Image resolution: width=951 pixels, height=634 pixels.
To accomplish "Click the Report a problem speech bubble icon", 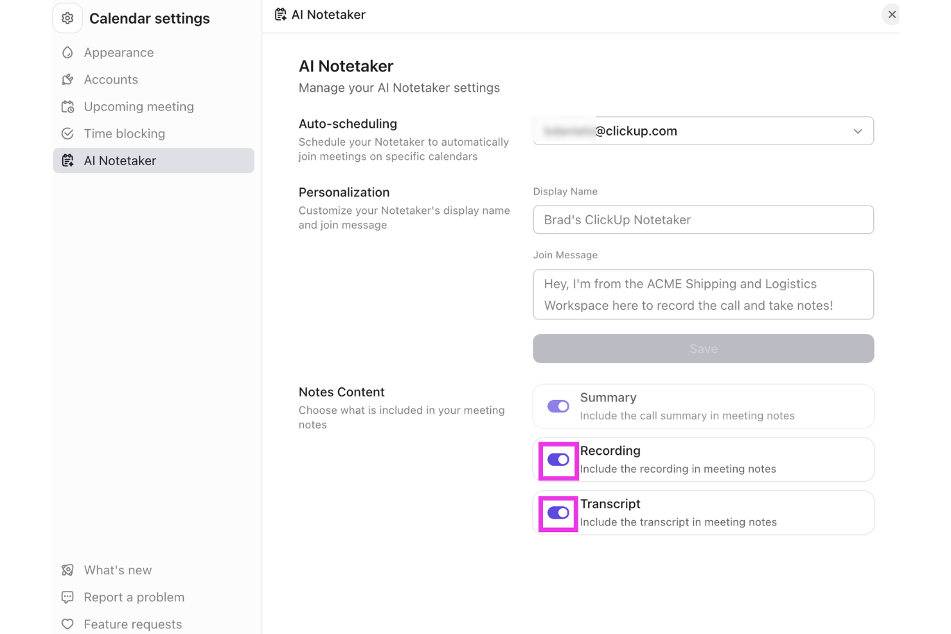I will point(68,597).
